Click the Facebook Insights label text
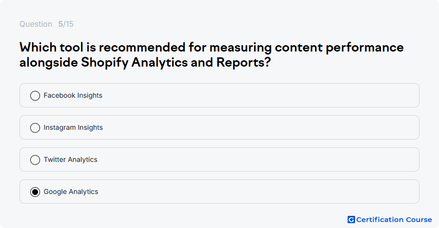This screenshot has height=228, width=439. [73, 95]
